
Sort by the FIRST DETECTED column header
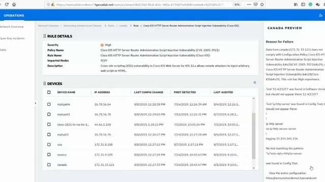point(185,92)
